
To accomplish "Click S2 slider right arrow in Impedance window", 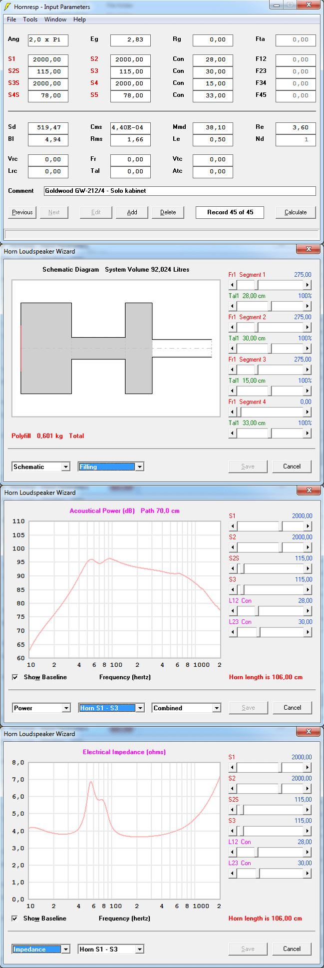I will (308, 789).
